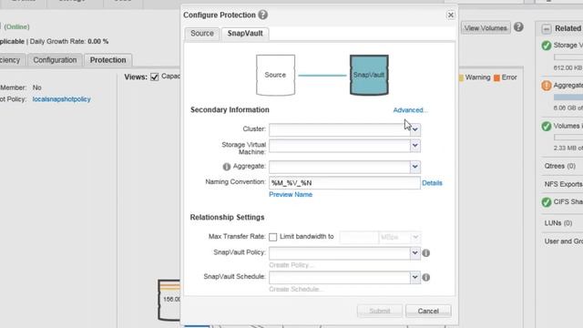
Task: Open naming convention Details link
Action: (x=432, y=183)
